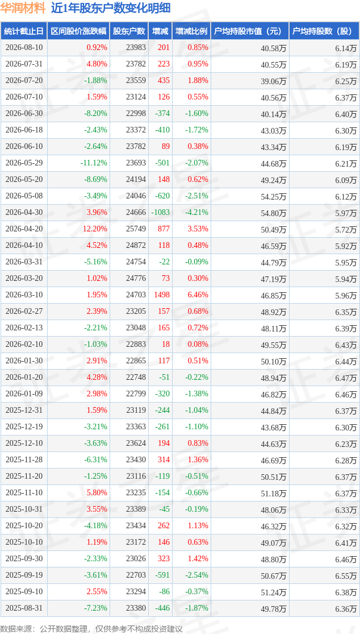The width and height of the screenshot is (360, 634).
Task: Click the -11.12% price change cell
Action: click(79, 163)
